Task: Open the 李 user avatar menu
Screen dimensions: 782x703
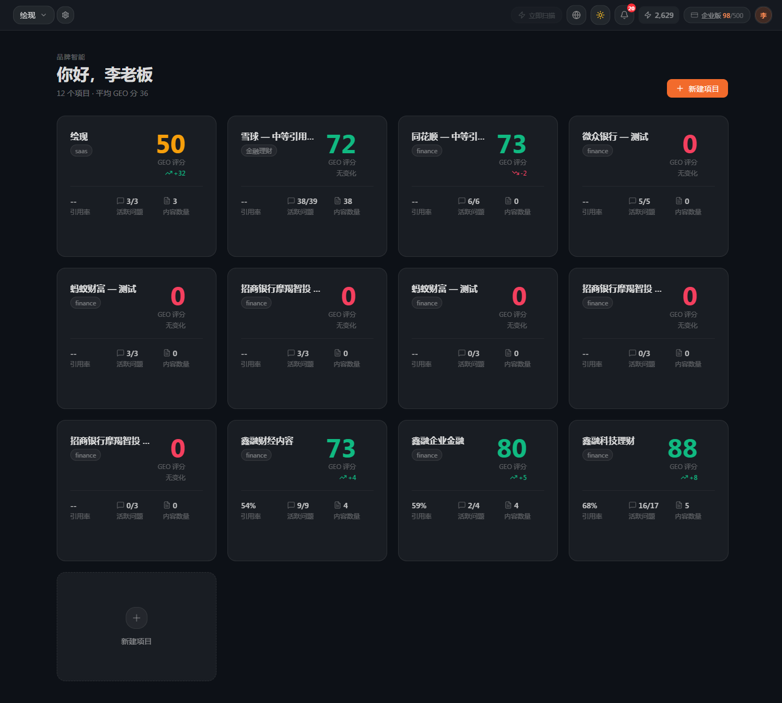Action: tap(763, 15)
